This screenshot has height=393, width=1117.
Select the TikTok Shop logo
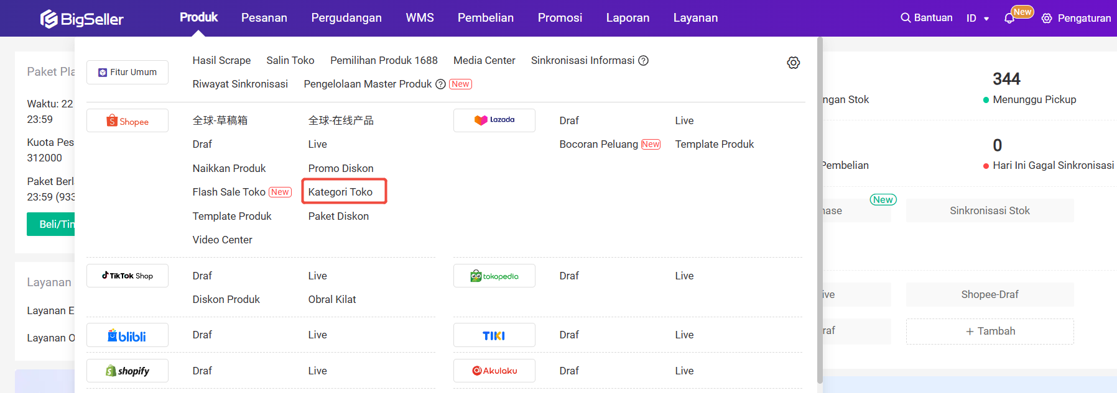[127, 276]
